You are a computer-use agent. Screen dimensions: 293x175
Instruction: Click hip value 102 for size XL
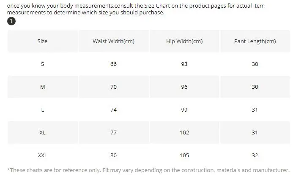[184, 132]
